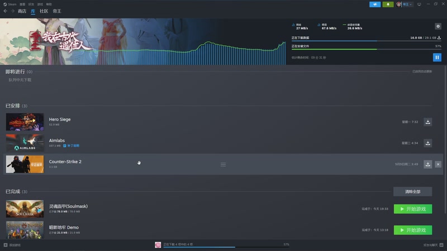Open the Hero Siege thumbnail

[25, 122]
